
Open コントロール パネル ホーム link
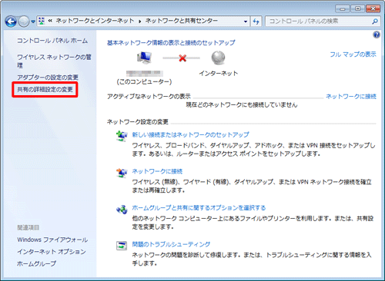(52, 41)
